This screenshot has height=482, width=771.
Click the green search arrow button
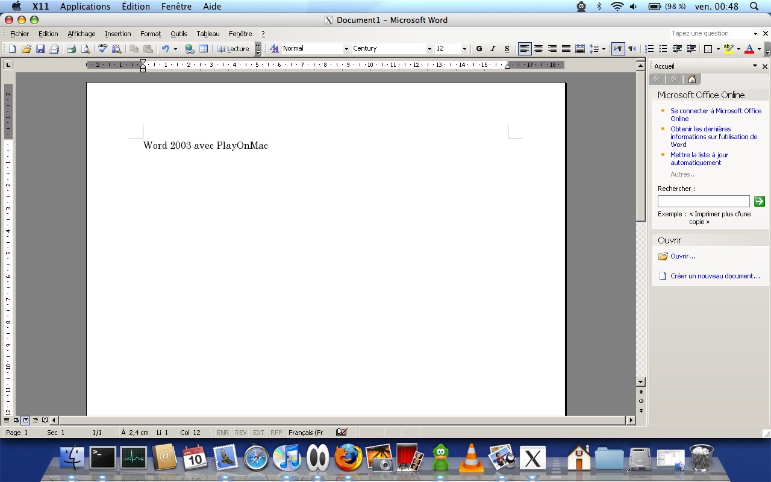[760, 201]
